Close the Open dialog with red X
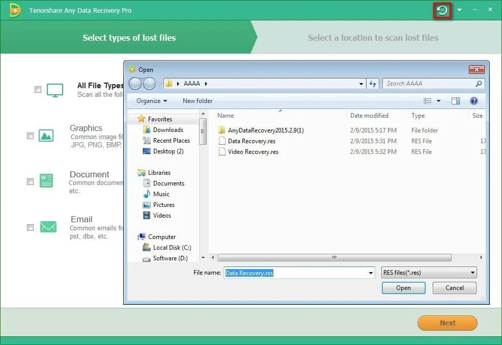Image resolution: width=502 pixels, height=345 pixels. click(477, 69)
